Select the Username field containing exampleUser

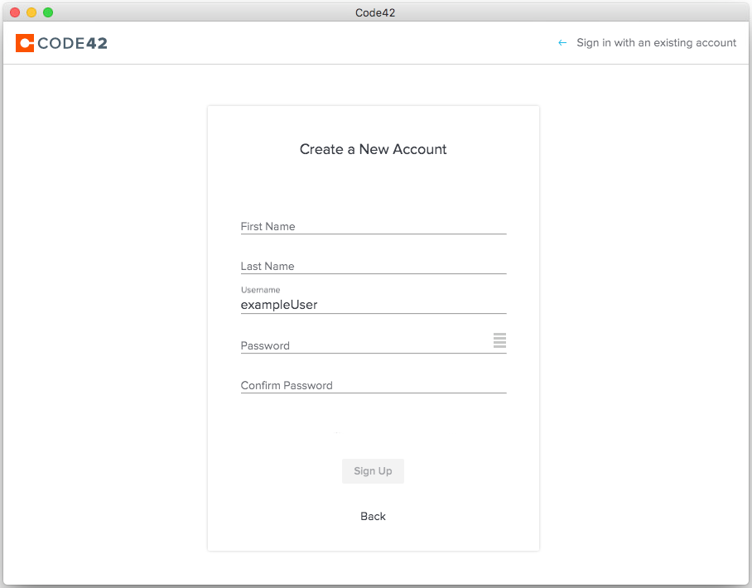pos(373,305)
